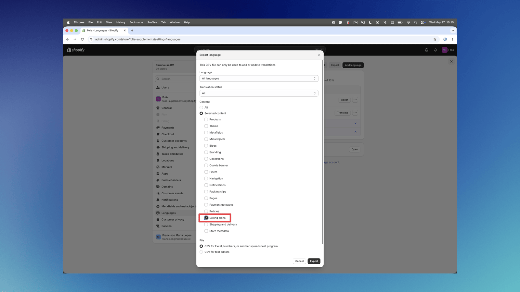Click the address bar URL

(x=138, y=39)
